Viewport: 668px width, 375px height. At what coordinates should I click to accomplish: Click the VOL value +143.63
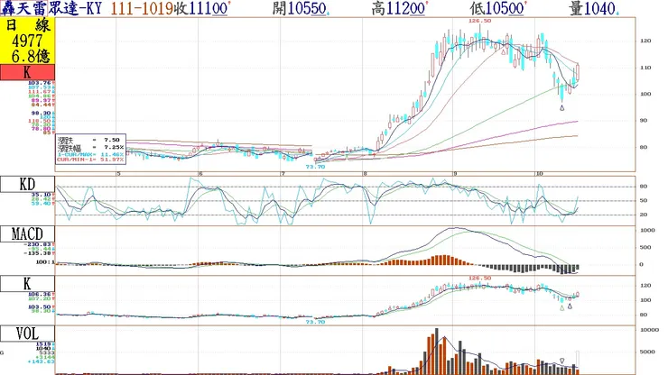coord(41,361)
